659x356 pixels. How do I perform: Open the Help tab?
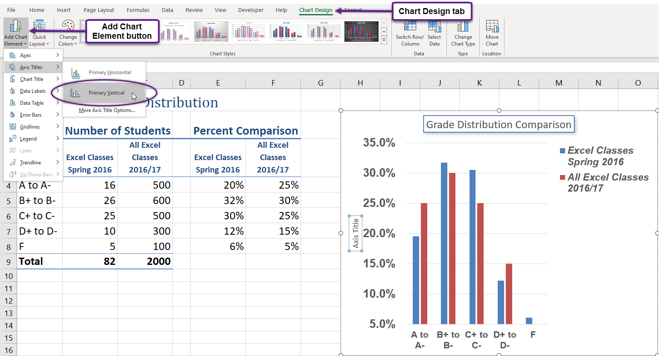pyautogui.click(x=281, y=10)
